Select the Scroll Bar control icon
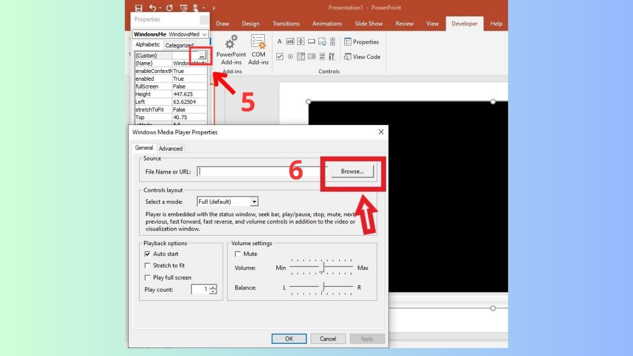This screenshot has height=356, width=633. point(333,41)
